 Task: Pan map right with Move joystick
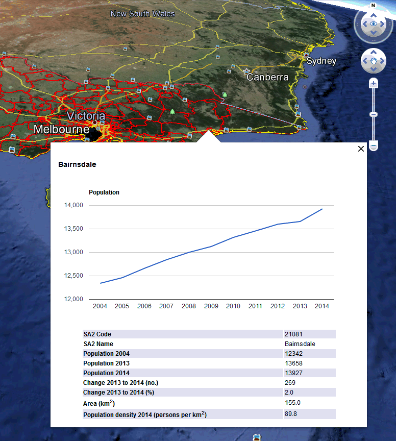click(x=383, y=61)
